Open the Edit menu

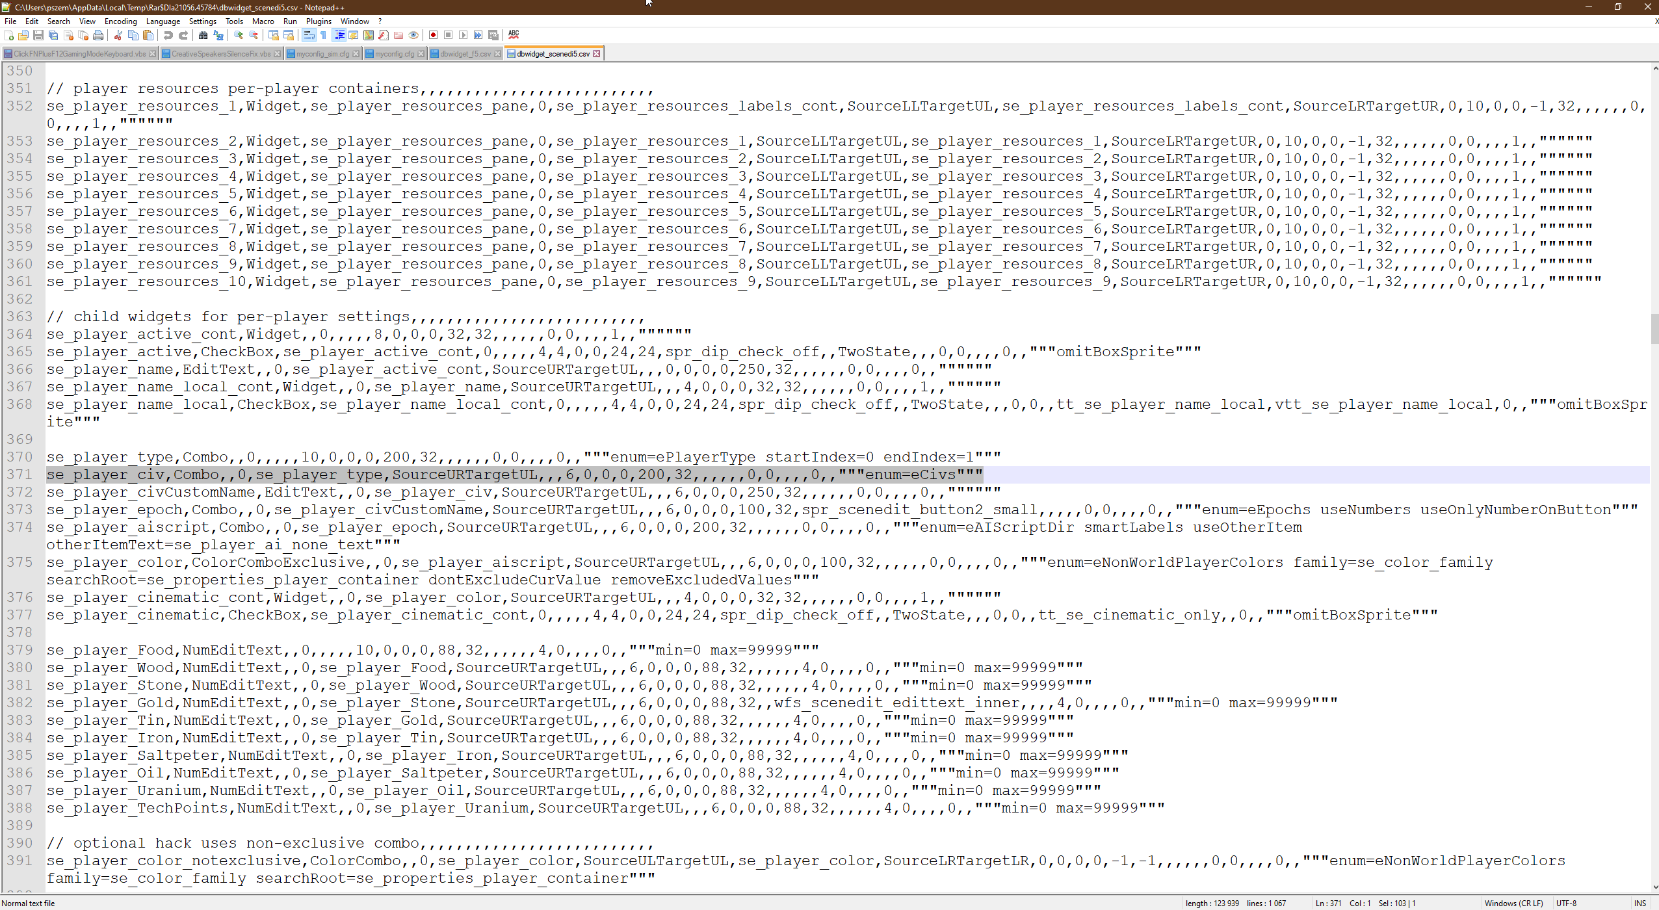32,21
